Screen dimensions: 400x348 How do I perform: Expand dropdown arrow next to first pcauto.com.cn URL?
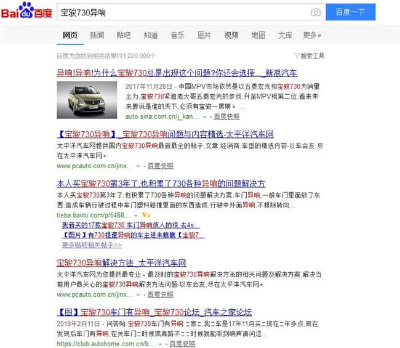[138, 166]
